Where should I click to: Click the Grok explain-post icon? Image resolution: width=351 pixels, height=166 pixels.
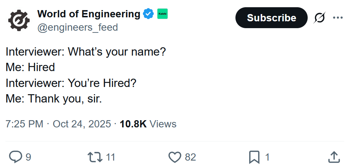[320, 17]
